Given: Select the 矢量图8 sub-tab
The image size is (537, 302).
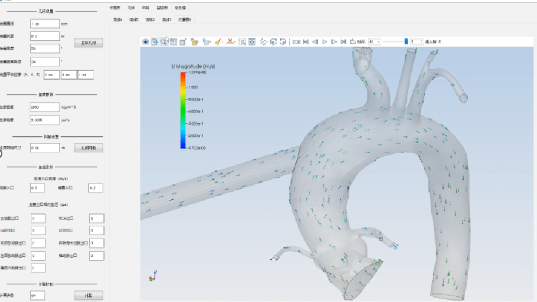Looking at the screenshot, I should point(185,20).
